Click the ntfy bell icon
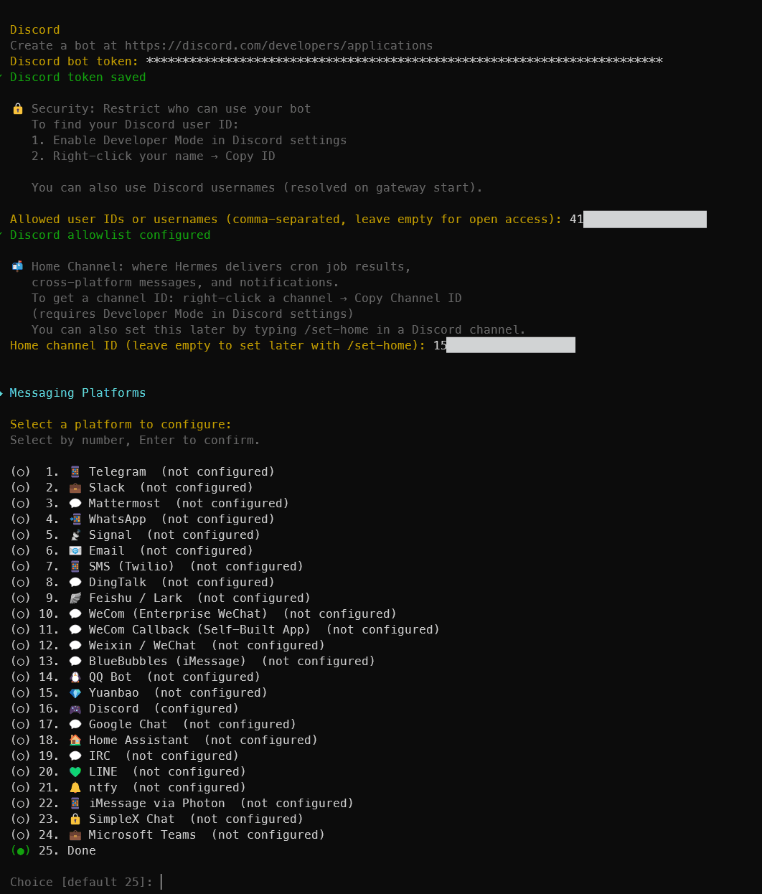 [x=75, y=788]
